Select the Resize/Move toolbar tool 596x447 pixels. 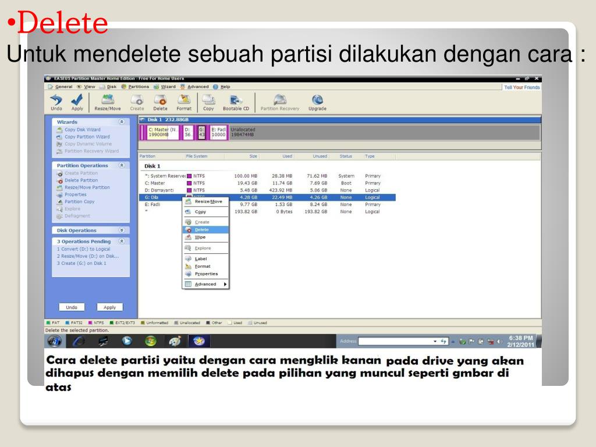click(108, 102)
